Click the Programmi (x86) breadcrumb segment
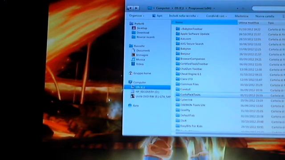285x160 pixels. point(200,8)
